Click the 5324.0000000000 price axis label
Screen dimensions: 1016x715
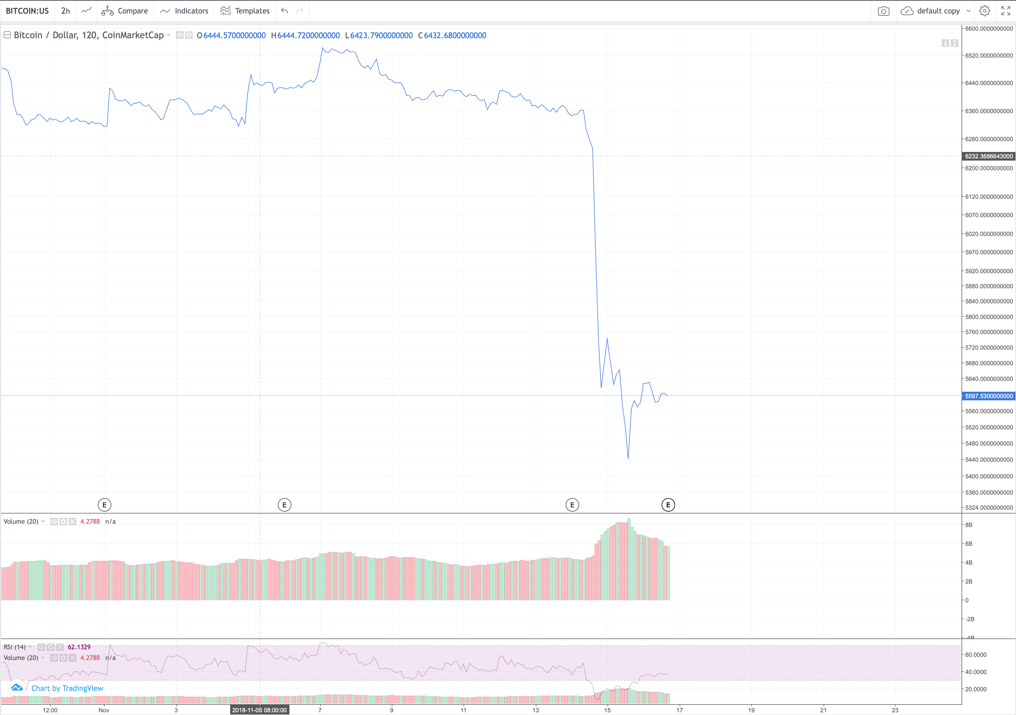point(989,508)
